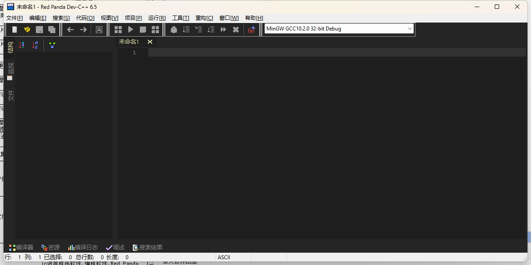Open the 代码[O] menu

pyautogui.click(x=85, y=18)
